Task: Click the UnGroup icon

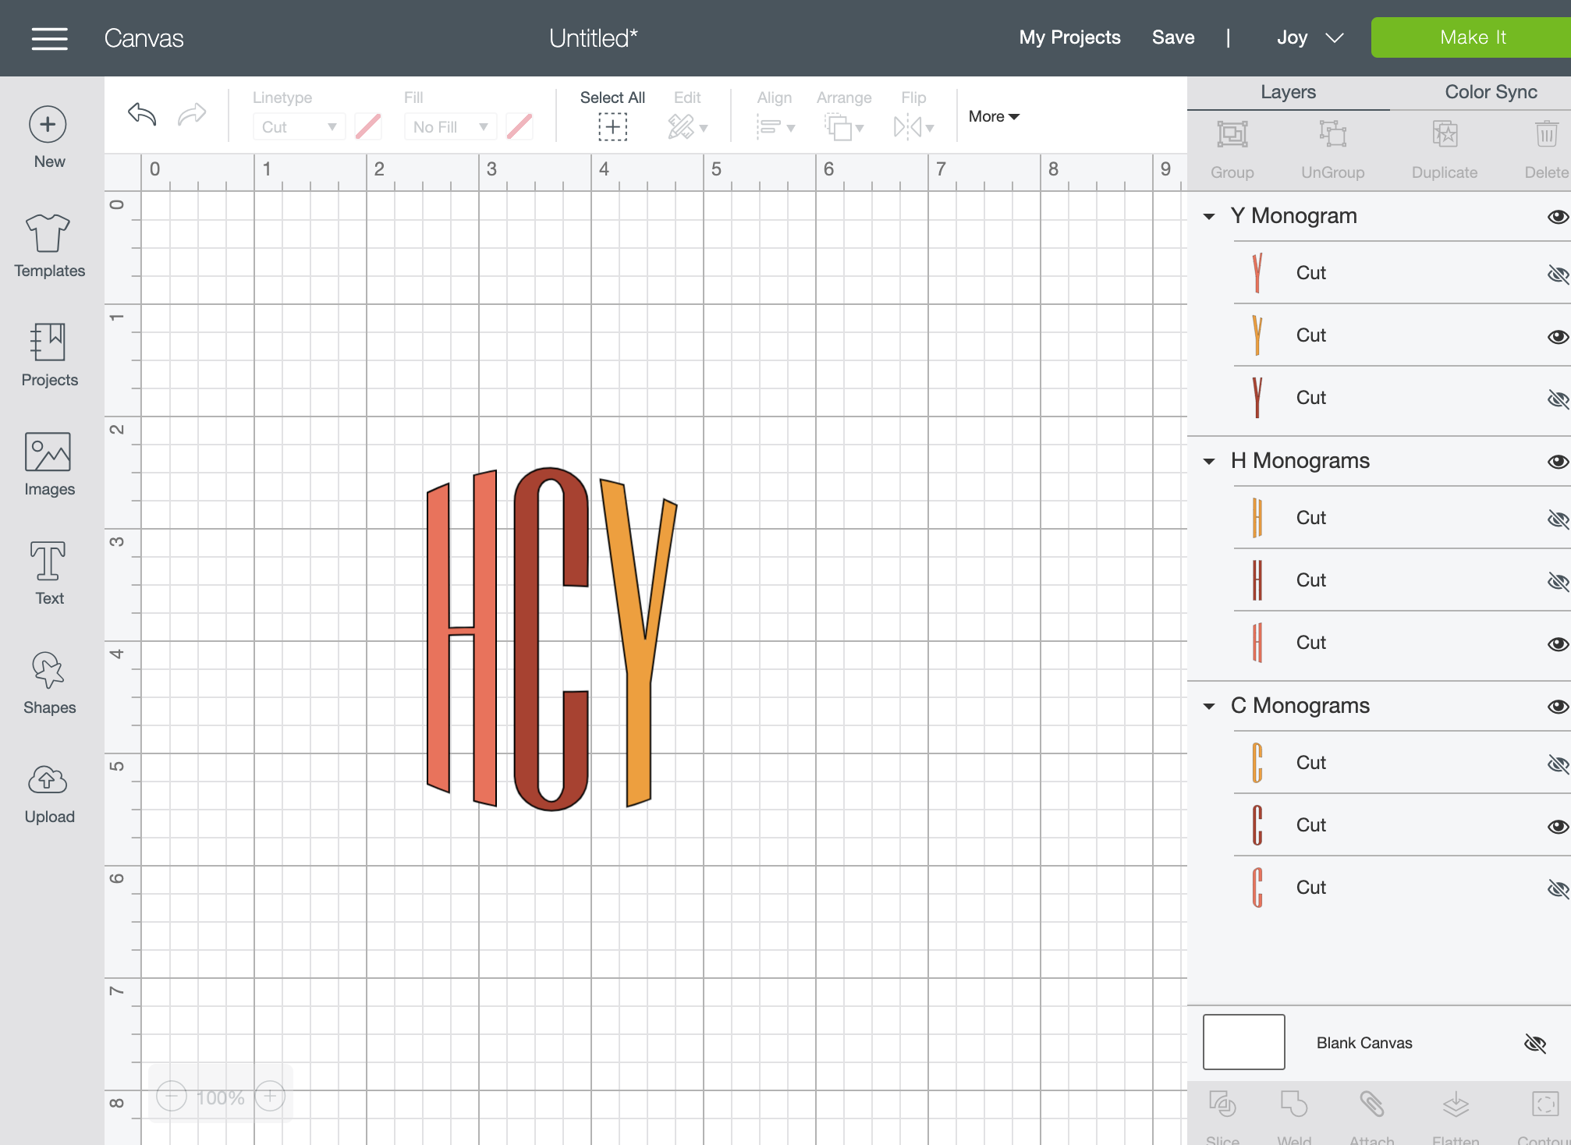Action: pos(1333,134)
